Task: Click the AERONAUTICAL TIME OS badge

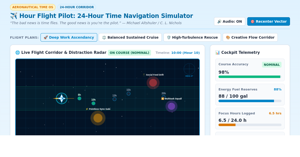Action: click(33, 7)
